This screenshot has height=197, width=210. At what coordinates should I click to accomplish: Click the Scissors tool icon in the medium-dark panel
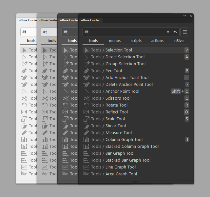tap(66, 98)
